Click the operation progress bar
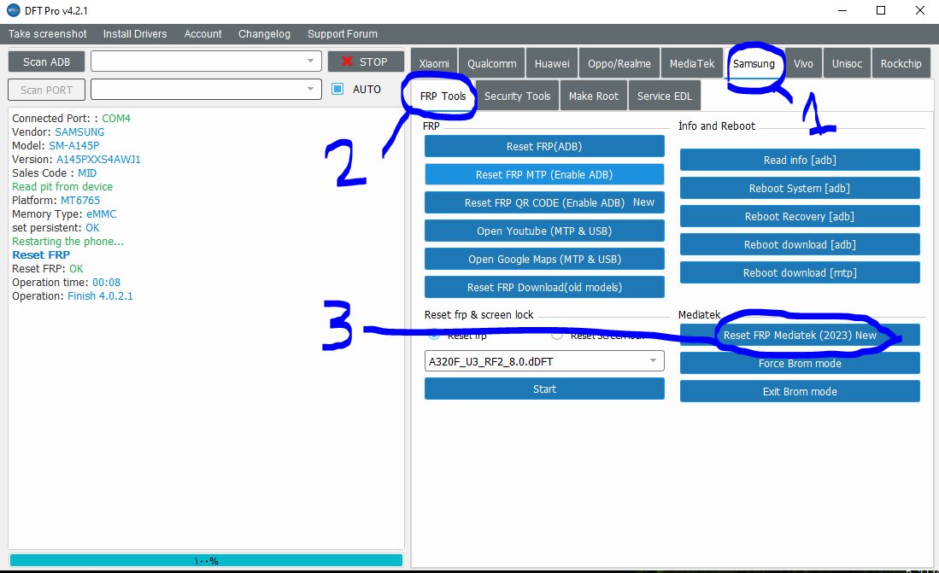Image resolution: width=939 pixels, height=573 pixels. pos(206,560)
